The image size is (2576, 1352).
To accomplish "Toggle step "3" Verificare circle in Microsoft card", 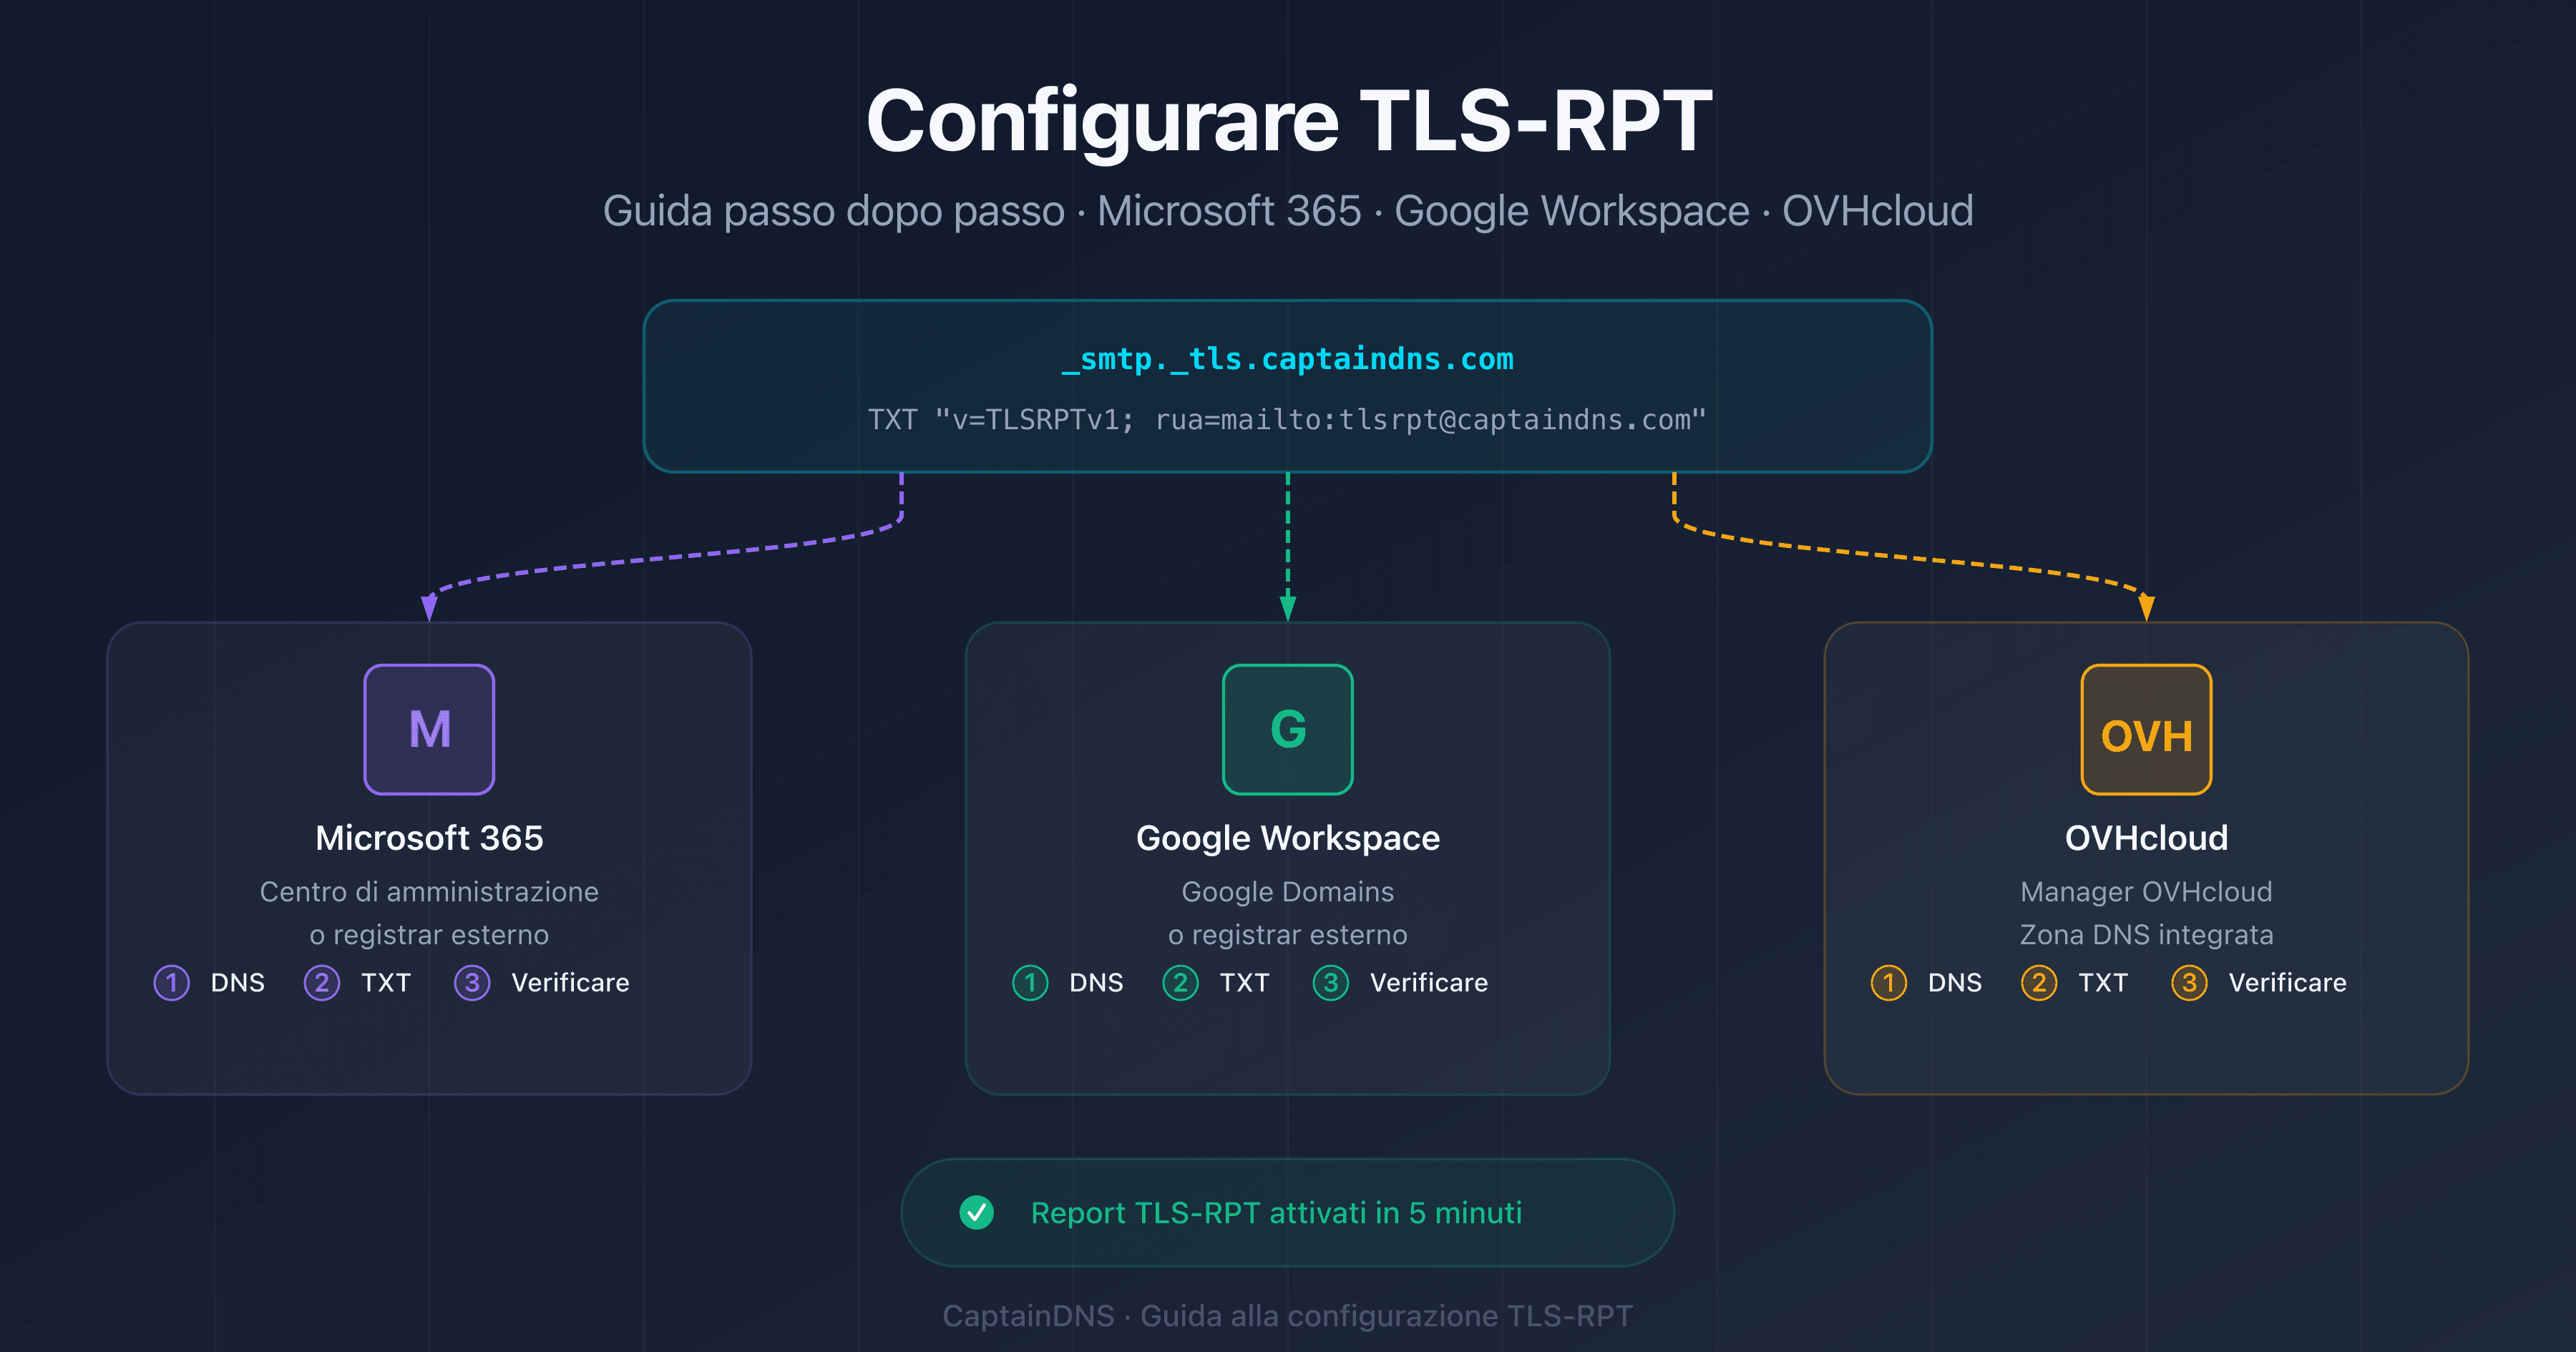I will click(x=471, y=983).
